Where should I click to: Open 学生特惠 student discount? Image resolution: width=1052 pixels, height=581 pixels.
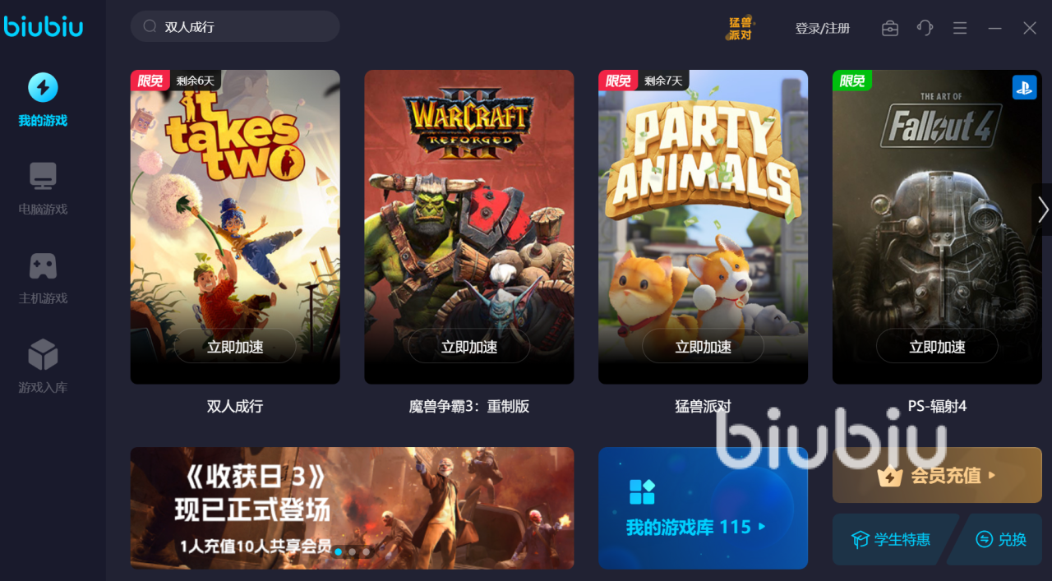coord(893,539)
